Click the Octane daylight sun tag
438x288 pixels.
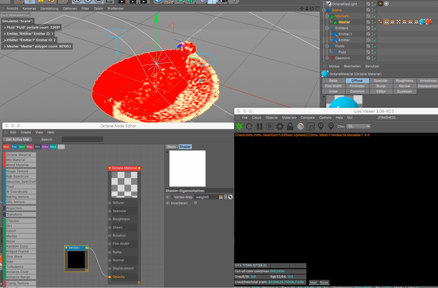[380, 4]
